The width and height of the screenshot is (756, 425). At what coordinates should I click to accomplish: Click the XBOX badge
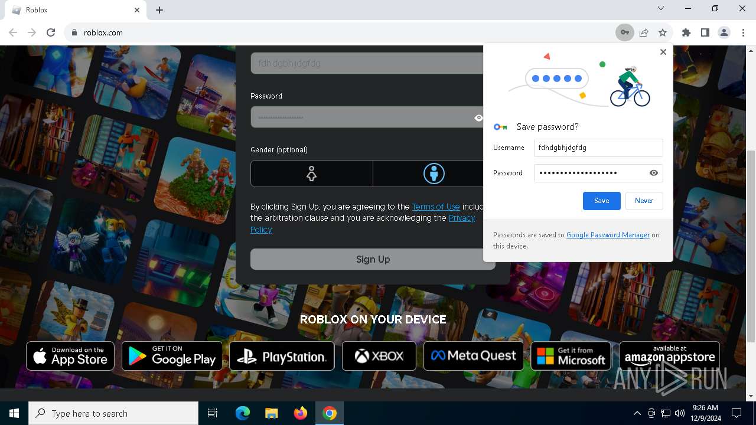pos(379,356)
